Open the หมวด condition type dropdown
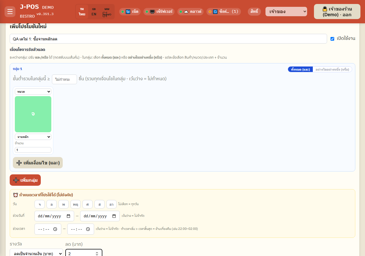Screen dimensions: 365x256 [33, 92]
